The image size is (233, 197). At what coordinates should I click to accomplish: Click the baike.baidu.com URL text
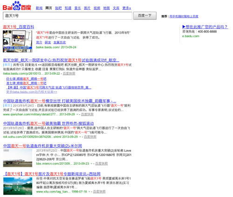click(48, 47)
